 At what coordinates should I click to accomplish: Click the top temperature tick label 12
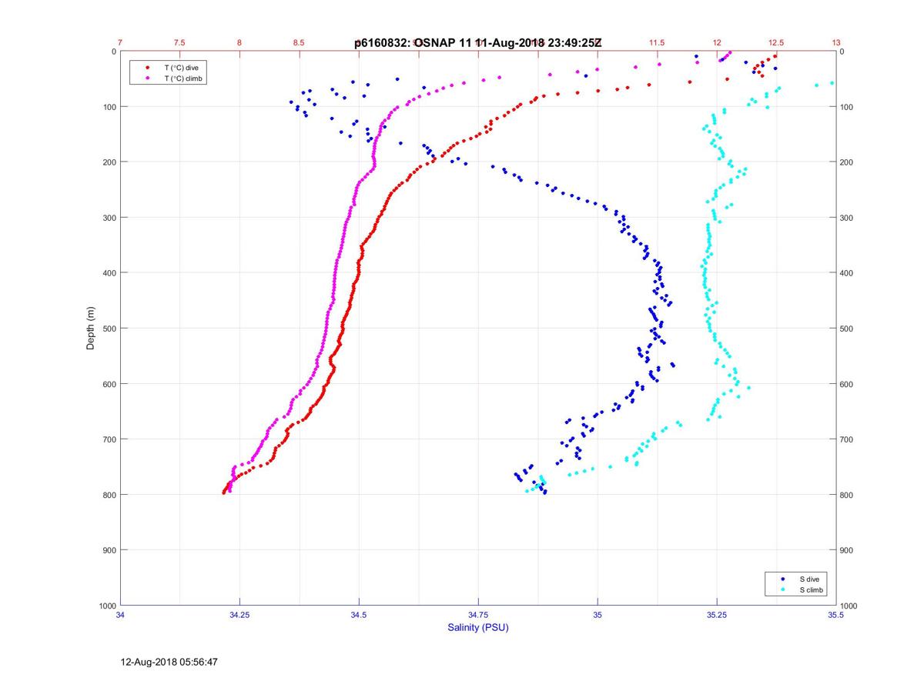(717, 42)
